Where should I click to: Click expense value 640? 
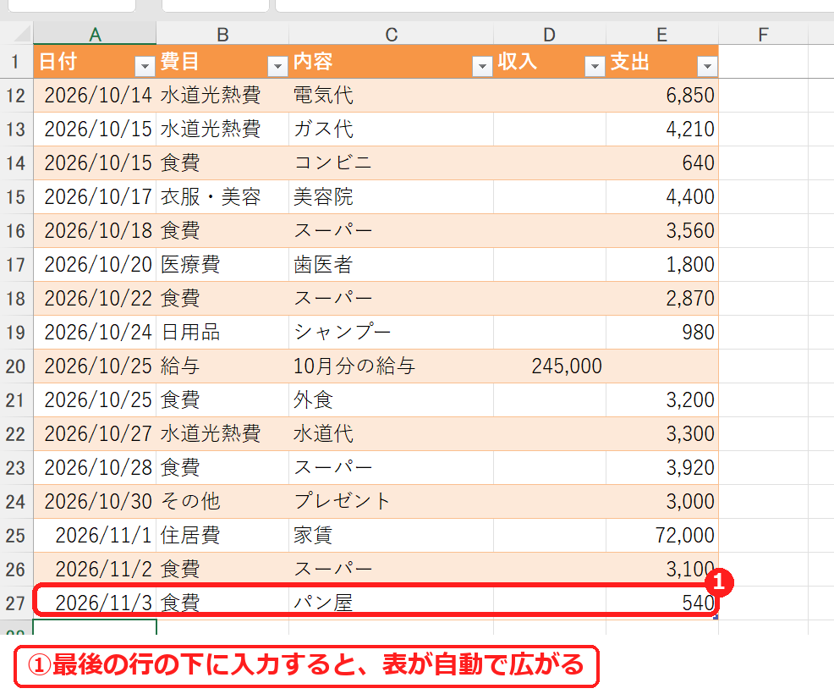point(662,162)
